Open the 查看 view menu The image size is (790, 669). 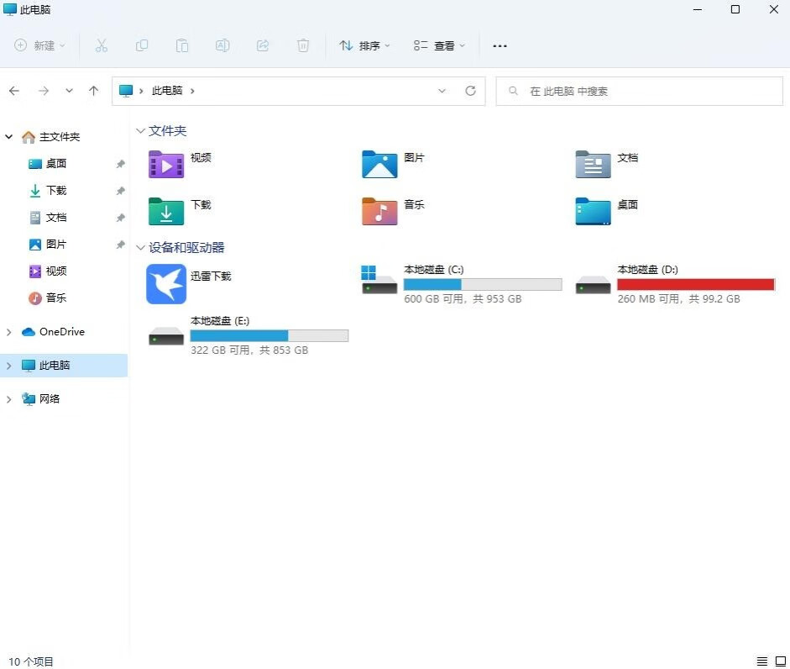438,45
